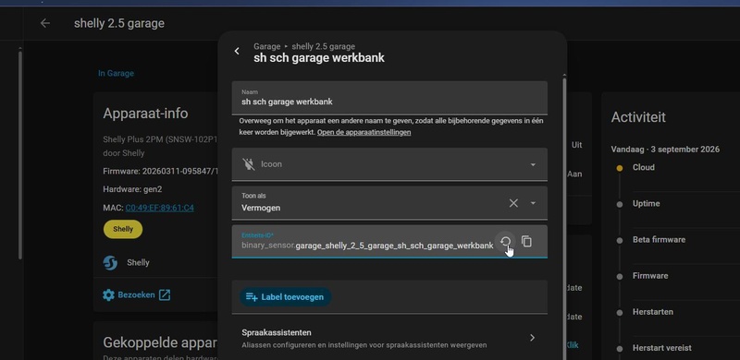Select the Beta firmware activity entry
Screen dimensions: 740x360
pyautogui.click(x=659, y=240)
